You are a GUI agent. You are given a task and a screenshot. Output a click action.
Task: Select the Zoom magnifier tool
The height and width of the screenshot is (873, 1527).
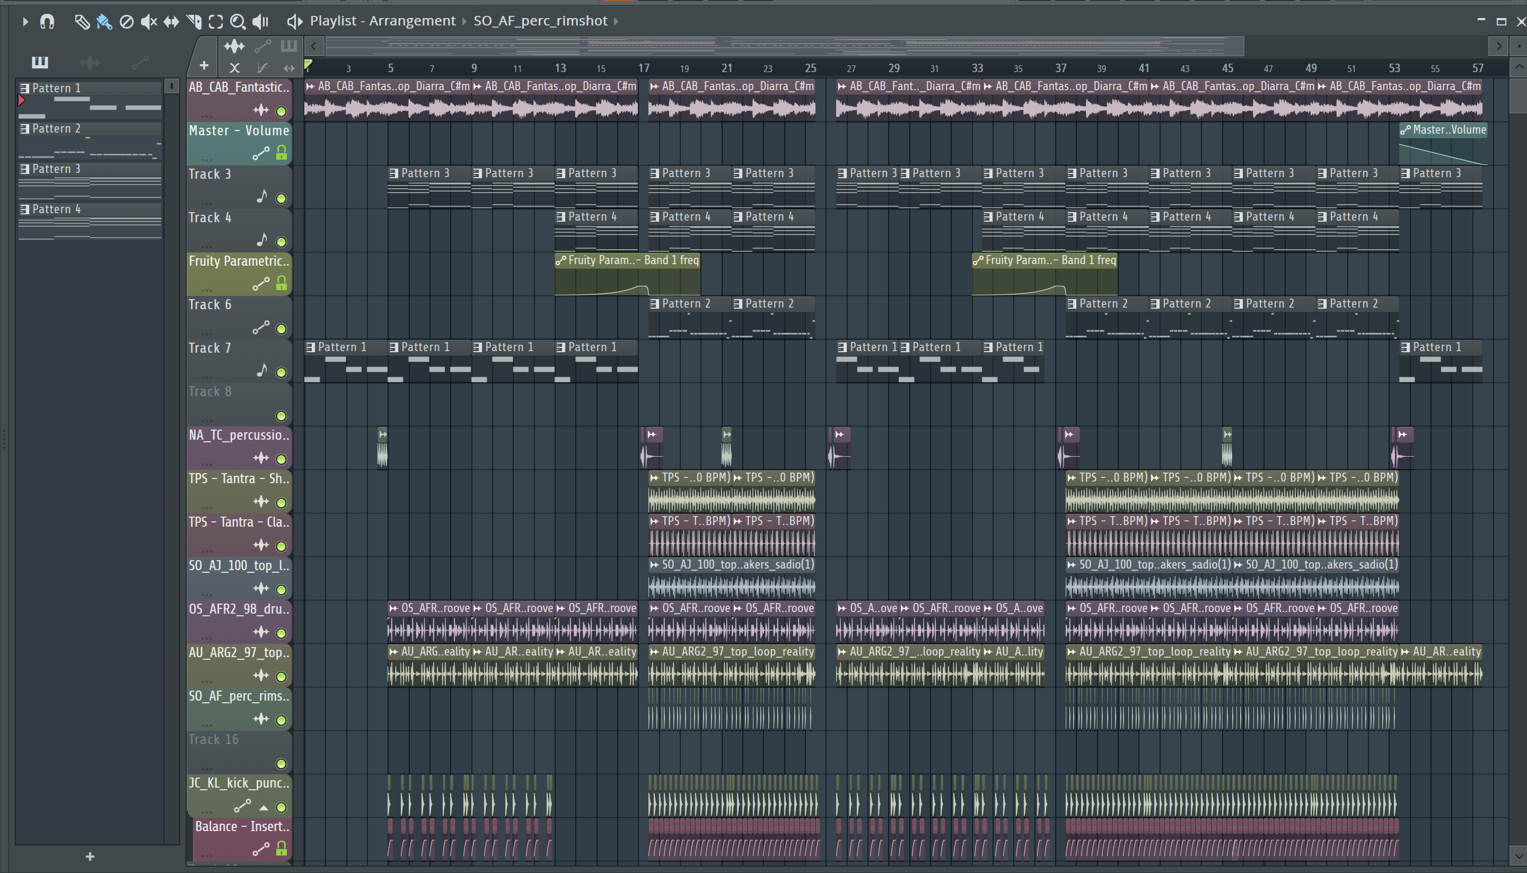tap(238, 22)
